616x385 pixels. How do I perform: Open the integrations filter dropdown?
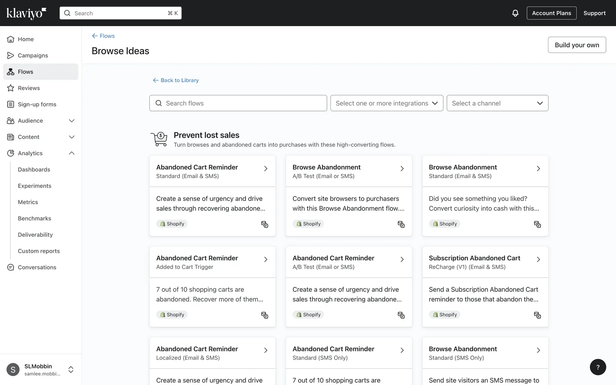tap(387, 103)
